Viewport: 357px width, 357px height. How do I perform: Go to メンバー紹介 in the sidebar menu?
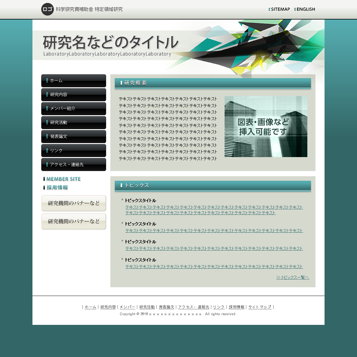(x=74, y=109)
